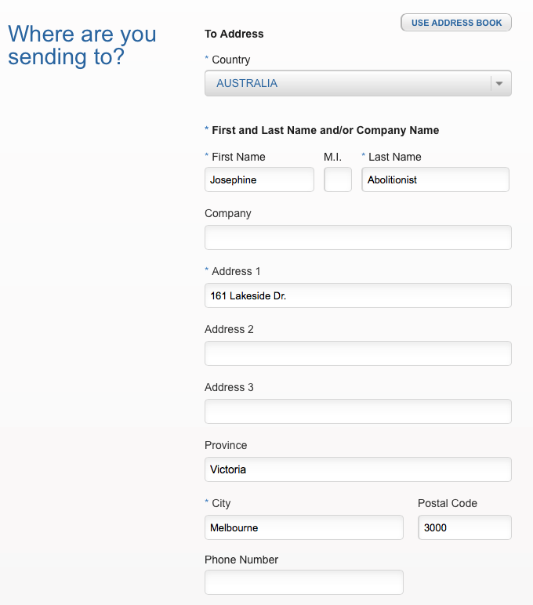533x605 pixels.
Task: Click the Postal Code field showing 3000
Action: tap(464, 527)
